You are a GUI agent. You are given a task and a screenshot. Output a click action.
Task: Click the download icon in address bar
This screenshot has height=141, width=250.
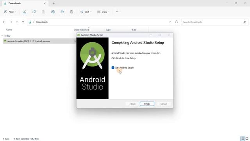30,22
